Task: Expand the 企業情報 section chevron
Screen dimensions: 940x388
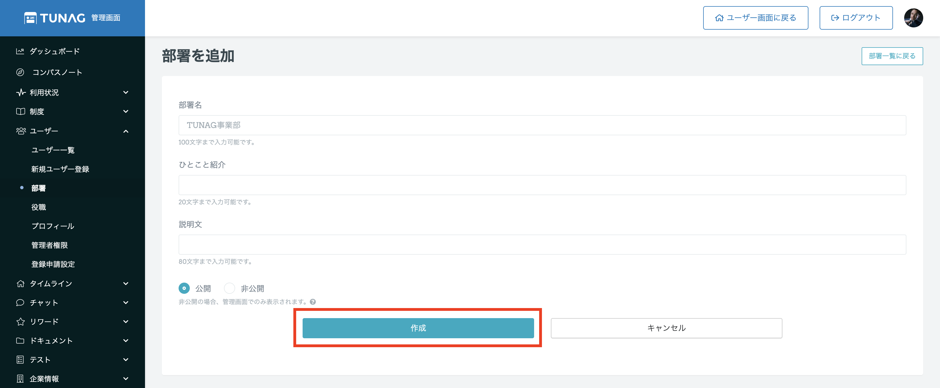Action: tap(126, 378)
